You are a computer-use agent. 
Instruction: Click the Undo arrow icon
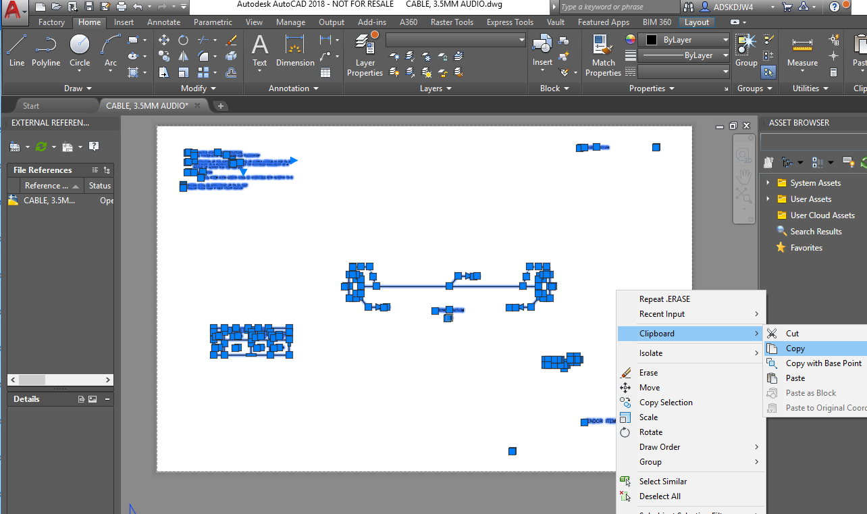point(138,7)
